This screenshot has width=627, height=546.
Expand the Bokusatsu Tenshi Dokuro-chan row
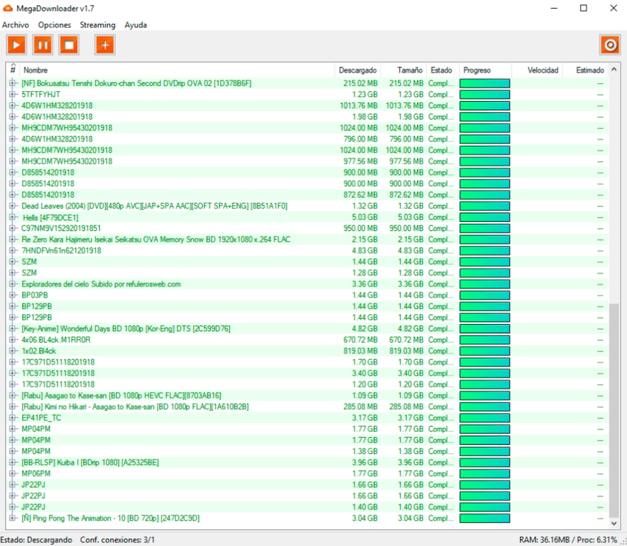[12, 83]
